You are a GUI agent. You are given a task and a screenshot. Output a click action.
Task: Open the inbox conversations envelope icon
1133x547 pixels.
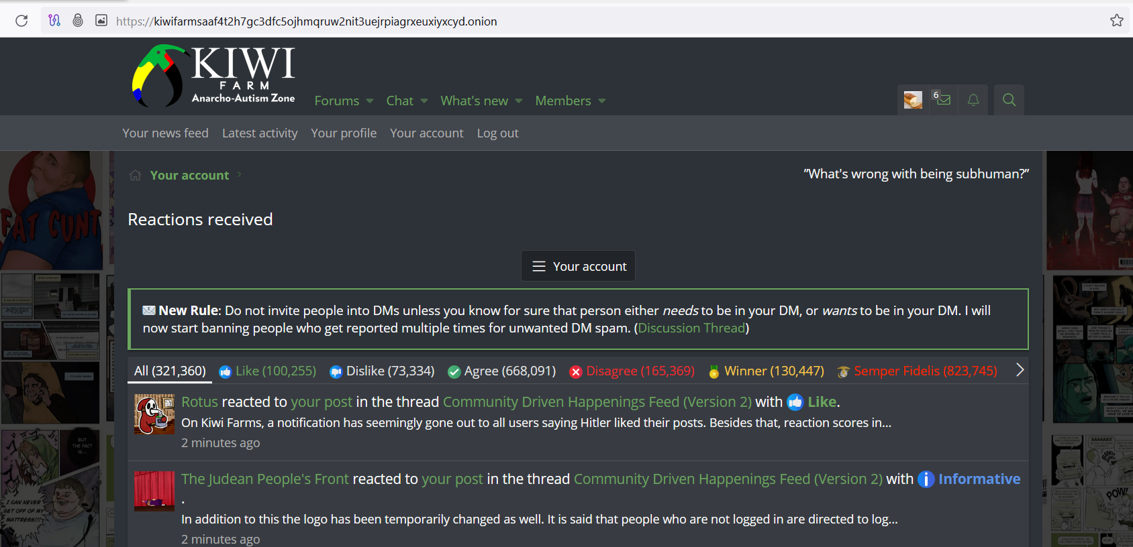tap(943, 100)
